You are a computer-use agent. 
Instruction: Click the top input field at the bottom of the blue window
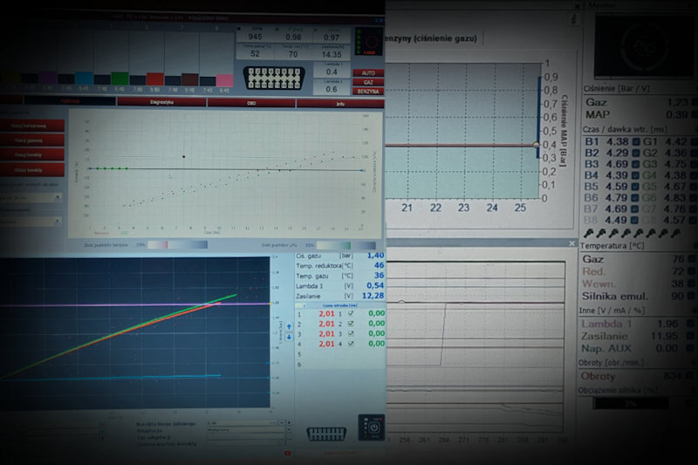[242, 423]
